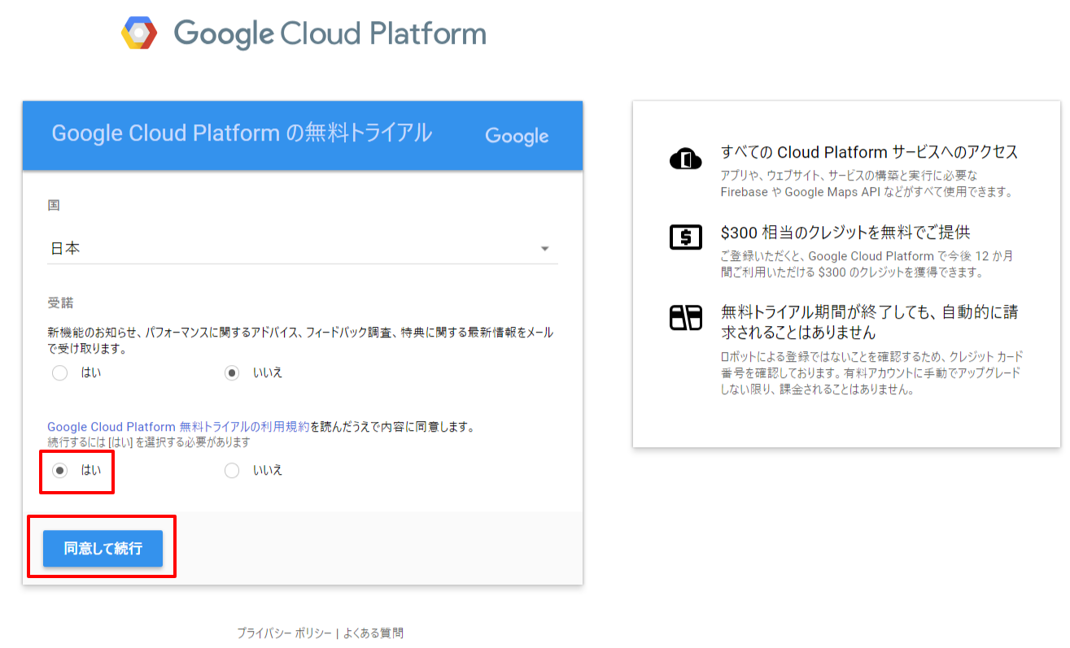
Task: Click the cloud icon for service access
Action: point(685,159)
